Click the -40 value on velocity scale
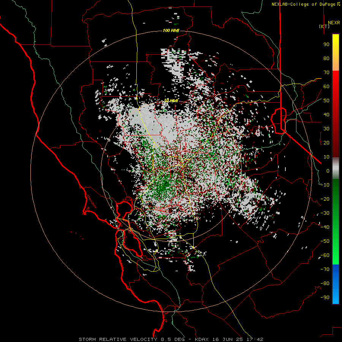This screenshot has width=342, height=342. (x=325, y=227)
